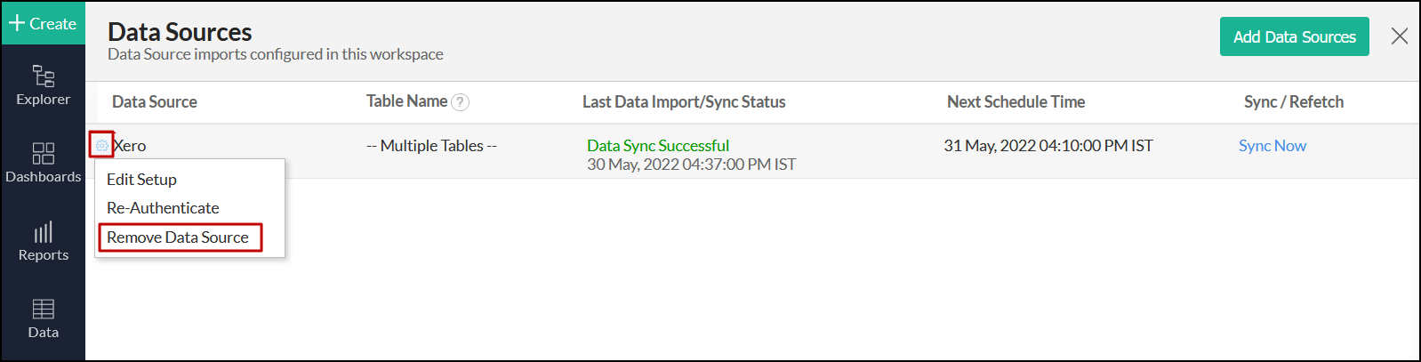Open the Data sidebar icon
Image resolution: width=1421 pixels, height=362 pixels.
[43, 318]
